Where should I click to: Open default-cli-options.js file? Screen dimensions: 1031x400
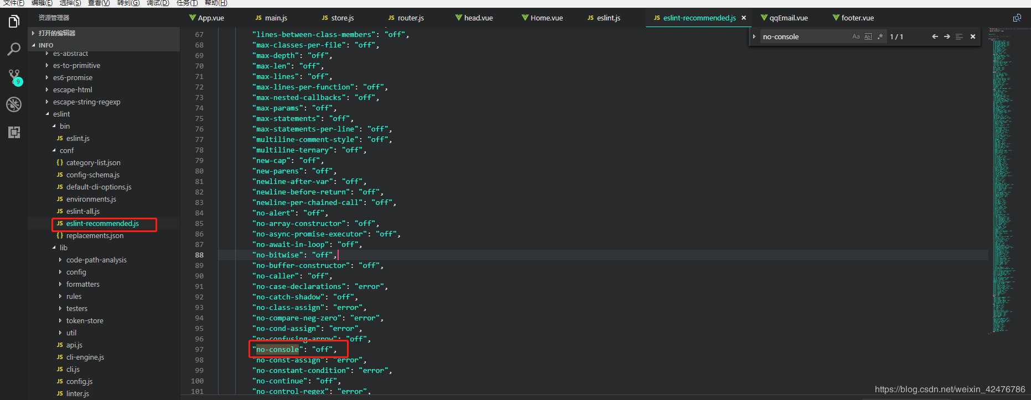click(99, 187)
